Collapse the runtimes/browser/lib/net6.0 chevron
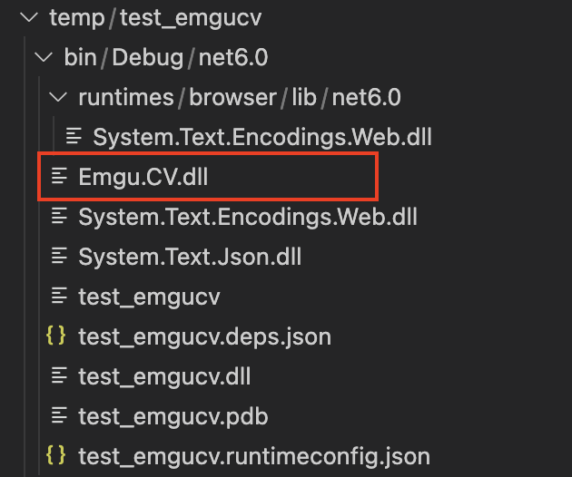The image size is (572, 477). point(58,97)
